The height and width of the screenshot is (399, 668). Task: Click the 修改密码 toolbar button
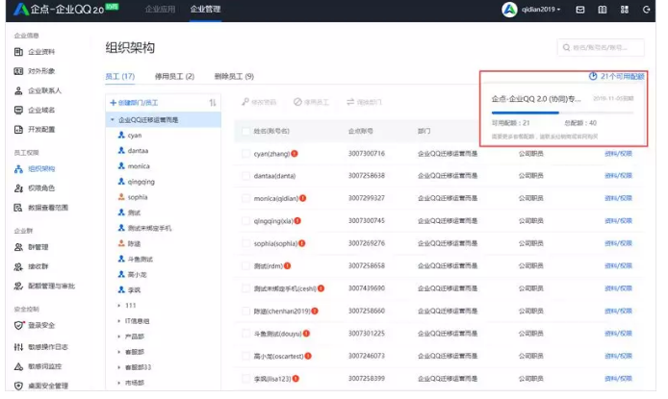(x=259, y=102)
